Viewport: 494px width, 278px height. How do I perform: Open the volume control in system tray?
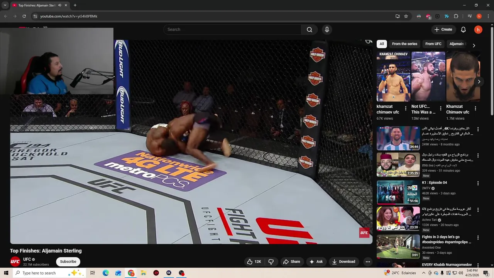(461, 273)
